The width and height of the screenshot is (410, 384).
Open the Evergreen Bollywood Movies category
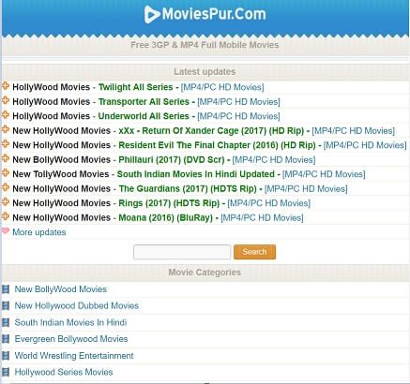[x=71, y=339]
